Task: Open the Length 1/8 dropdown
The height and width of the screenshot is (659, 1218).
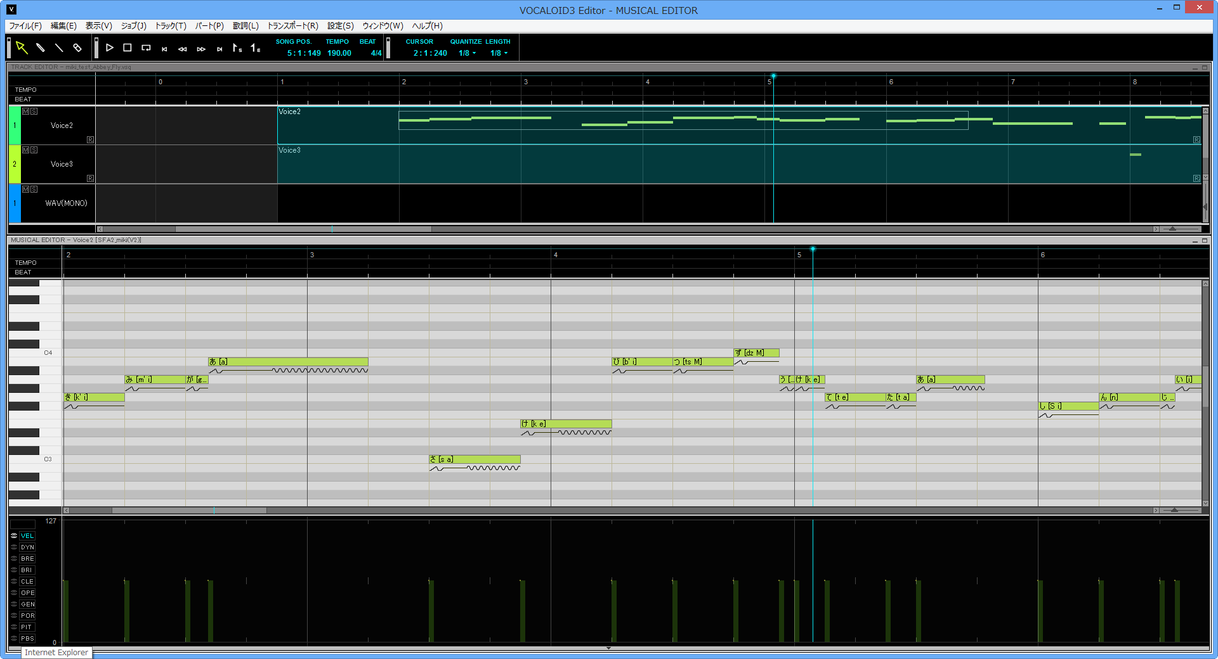Action: click(x=499, y=53)
